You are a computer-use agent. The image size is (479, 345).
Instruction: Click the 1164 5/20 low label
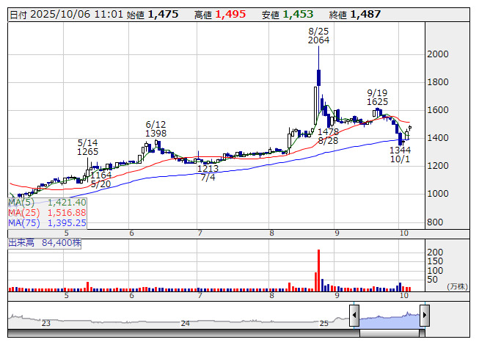(100, 180)
